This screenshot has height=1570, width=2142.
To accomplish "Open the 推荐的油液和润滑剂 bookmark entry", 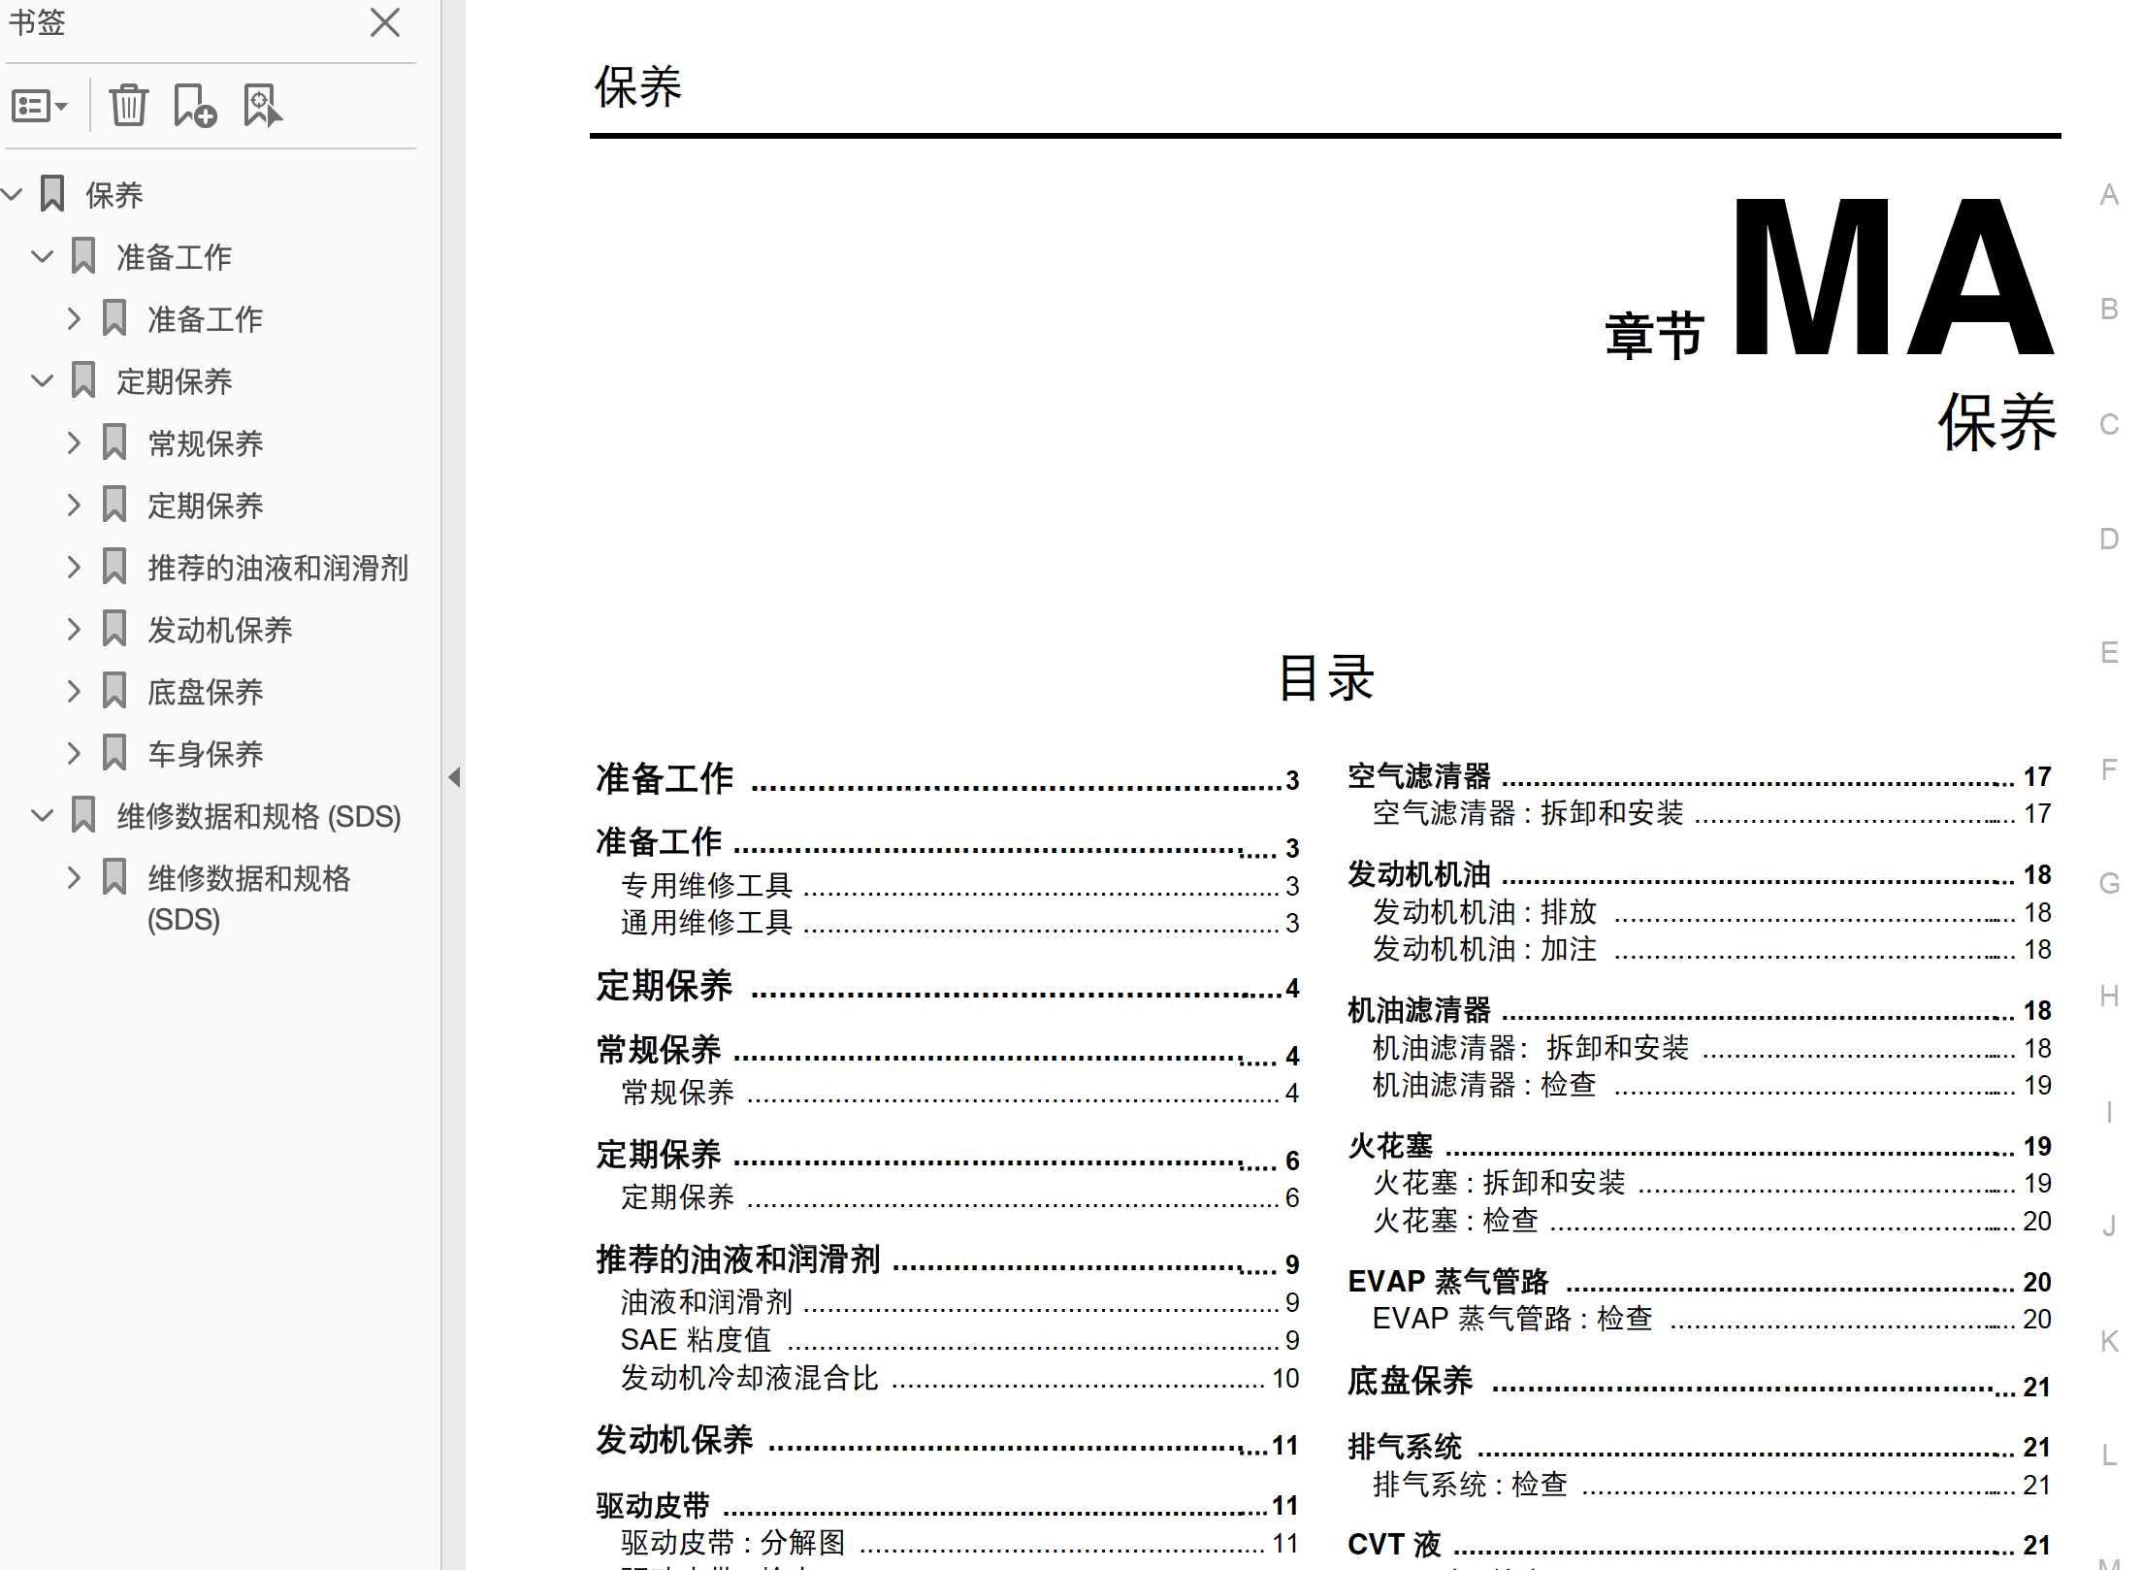I will click(x=278, y=568).
